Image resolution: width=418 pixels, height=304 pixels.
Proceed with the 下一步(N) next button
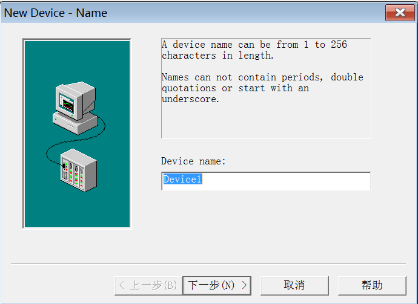[x=217, y=285]
